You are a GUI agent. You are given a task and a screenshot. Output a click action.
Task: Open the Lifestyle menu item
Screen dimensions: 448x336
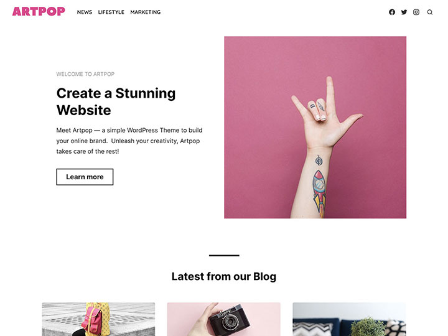tap(111, 12)
